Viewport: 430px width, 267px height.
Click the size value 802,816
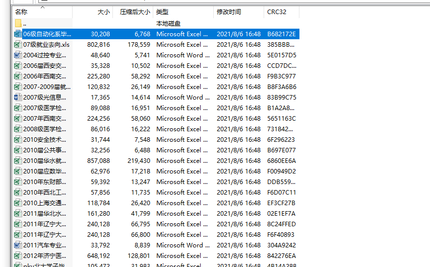point(99,45)
